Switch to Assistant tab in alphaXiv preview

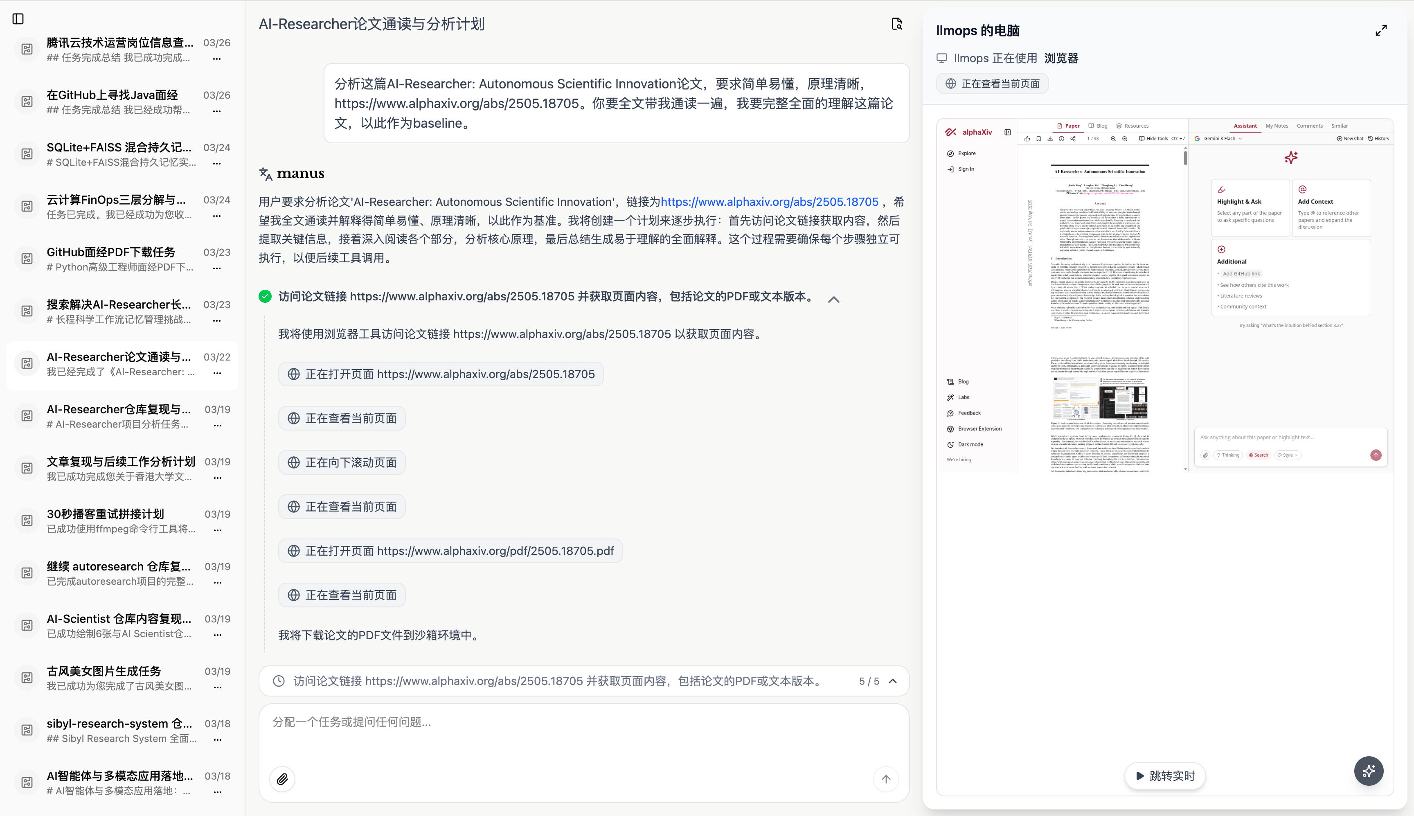(1245, 126)
